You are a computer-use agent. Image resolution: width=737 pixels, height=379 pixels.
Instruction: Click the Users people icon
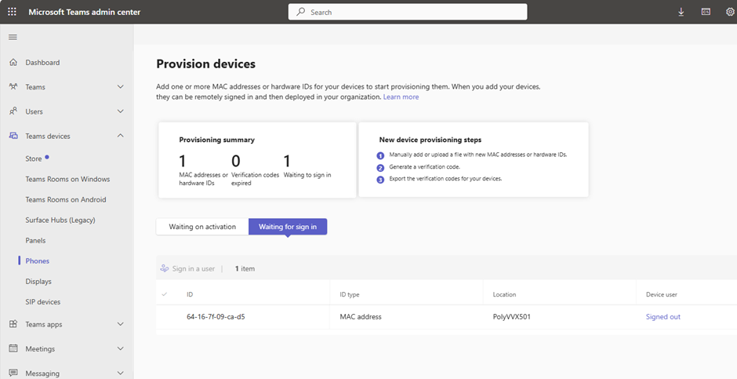click(13, 111)
